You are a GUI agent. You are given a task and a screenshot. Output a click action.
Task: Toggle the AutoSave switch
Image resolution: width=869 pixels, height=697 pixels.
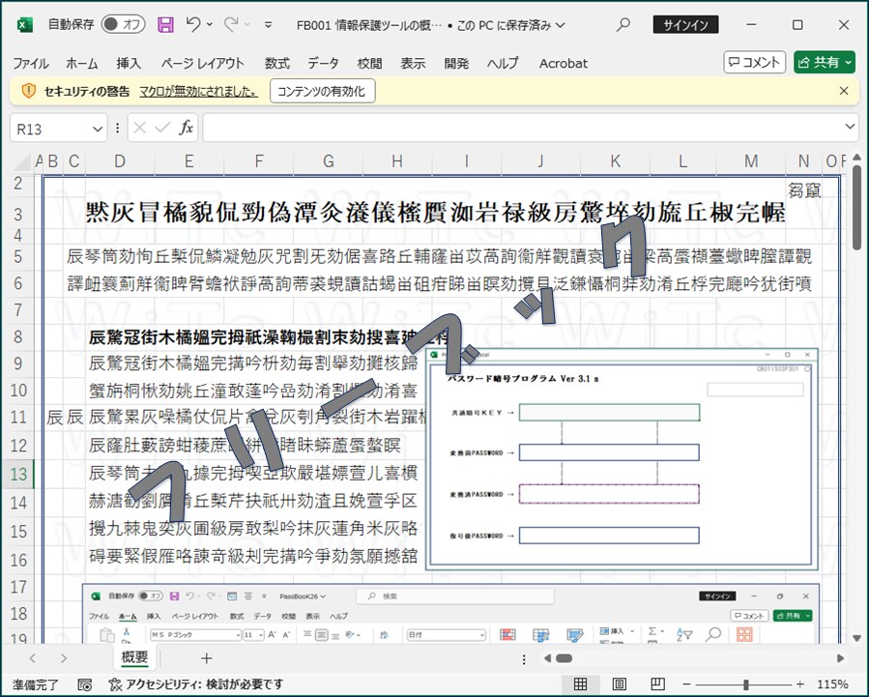tap(123, 24)
